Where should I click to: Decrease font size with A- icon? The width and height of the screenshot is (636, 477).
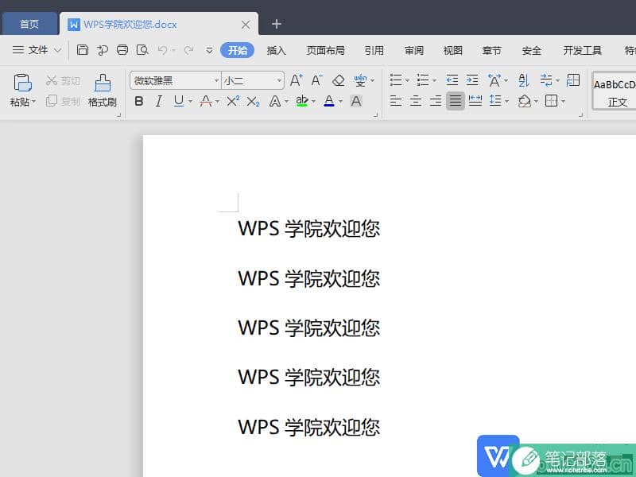[317, 80]
